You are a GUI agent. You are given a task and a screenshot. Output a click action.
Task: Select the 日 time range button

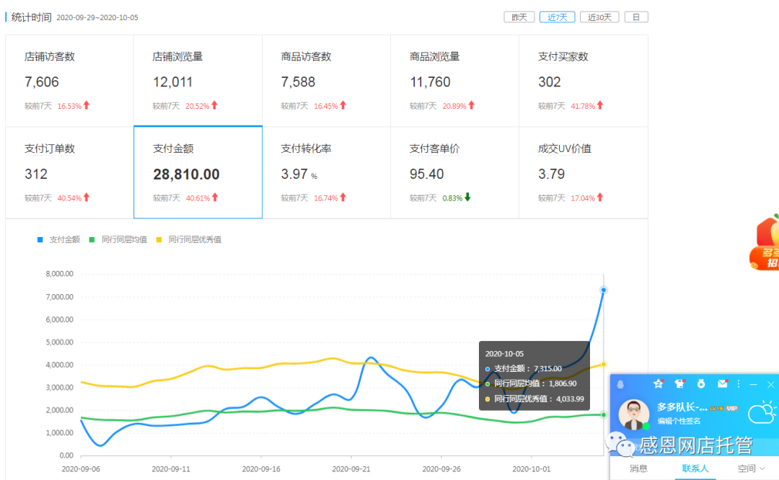(x=636, y=17)
